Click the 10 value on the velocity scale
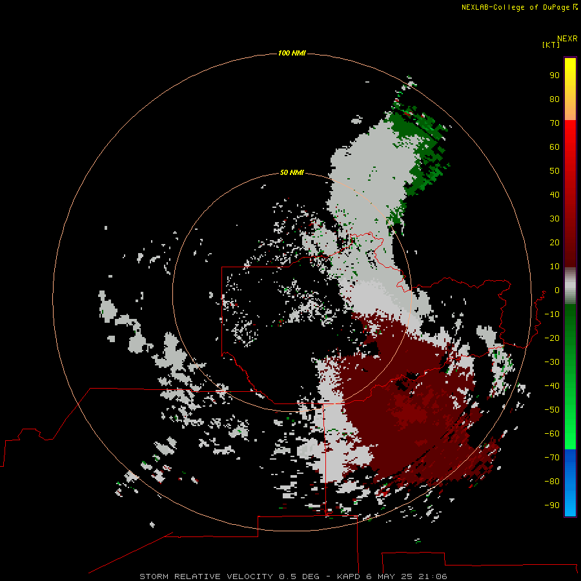Image resolution: width=581 pixels, height=581 pixels. (x=555, y=267)
